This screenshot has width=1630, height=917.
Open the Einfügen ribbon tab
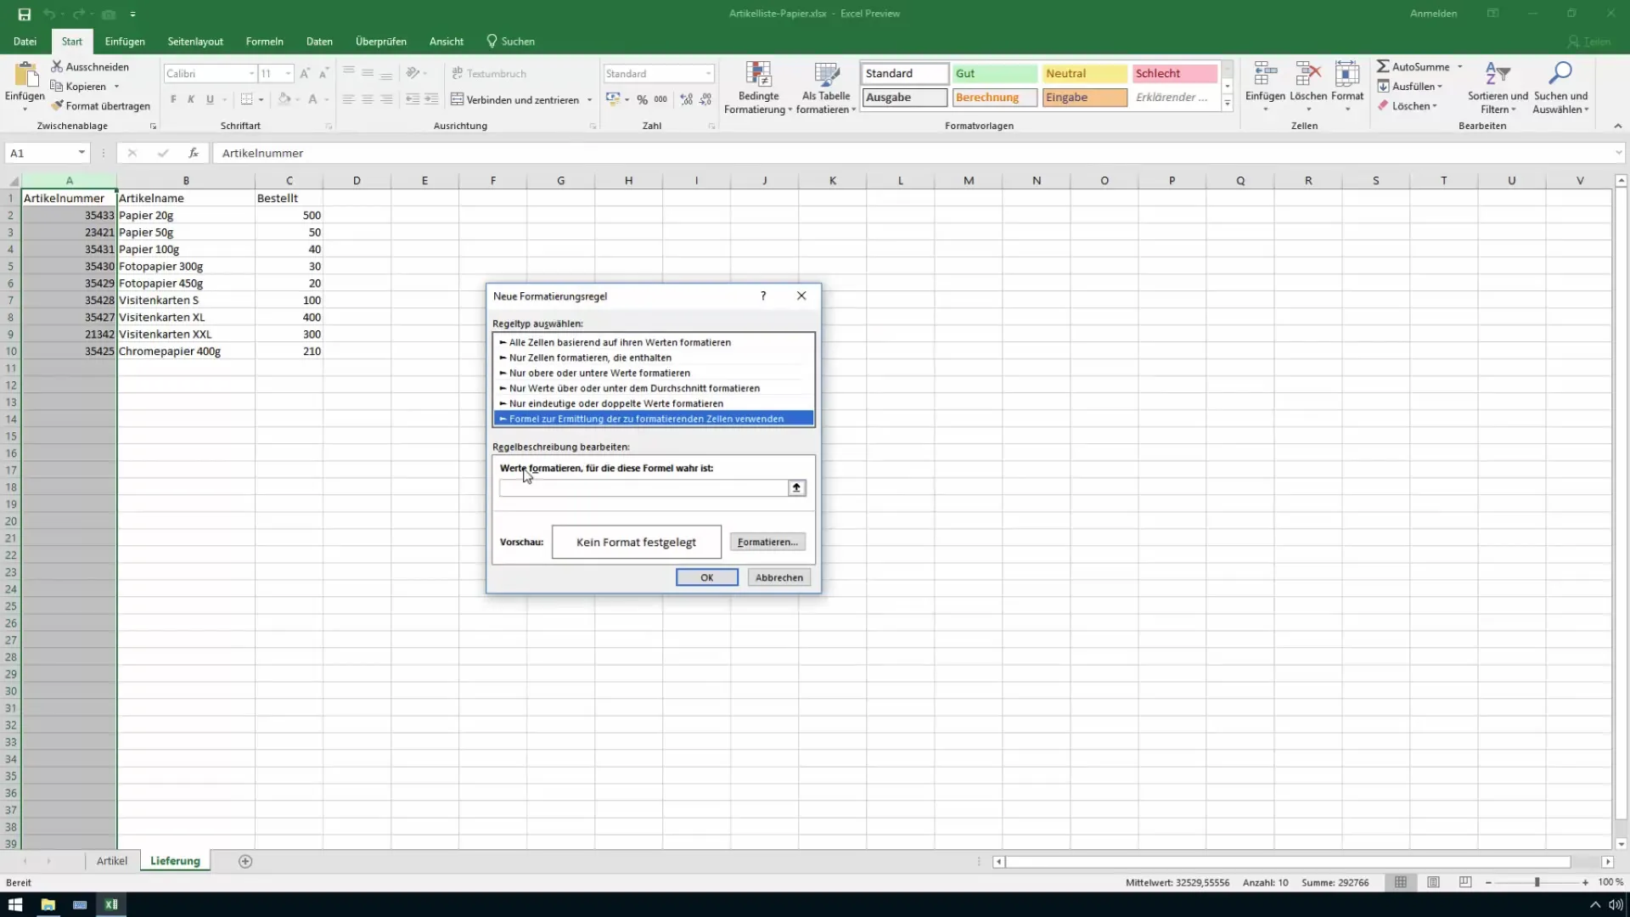click(x=125, y=41)
